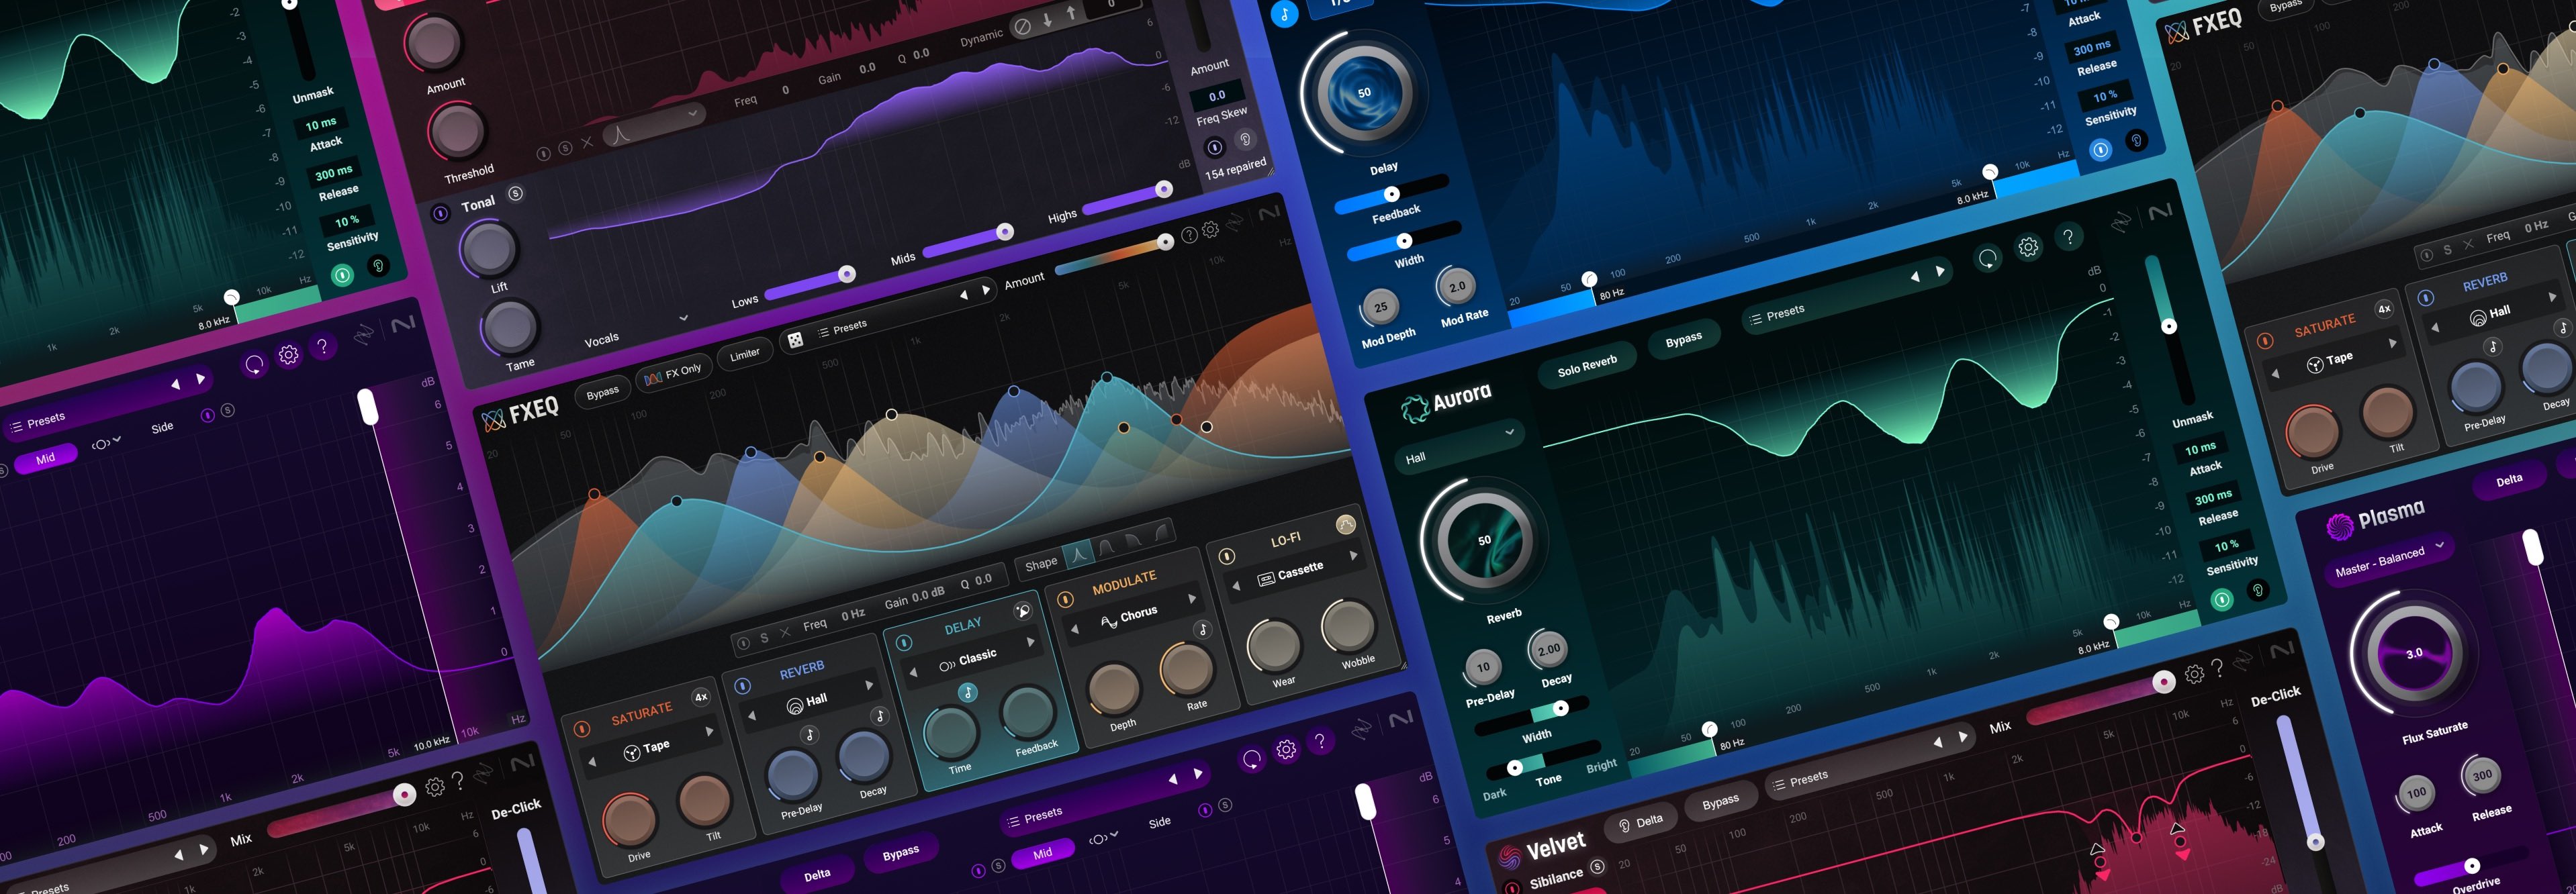Click the Bypass button in Aurora
This screenshot has width=2576, height=894.
pyautogui.click(x=1683, y=340)
